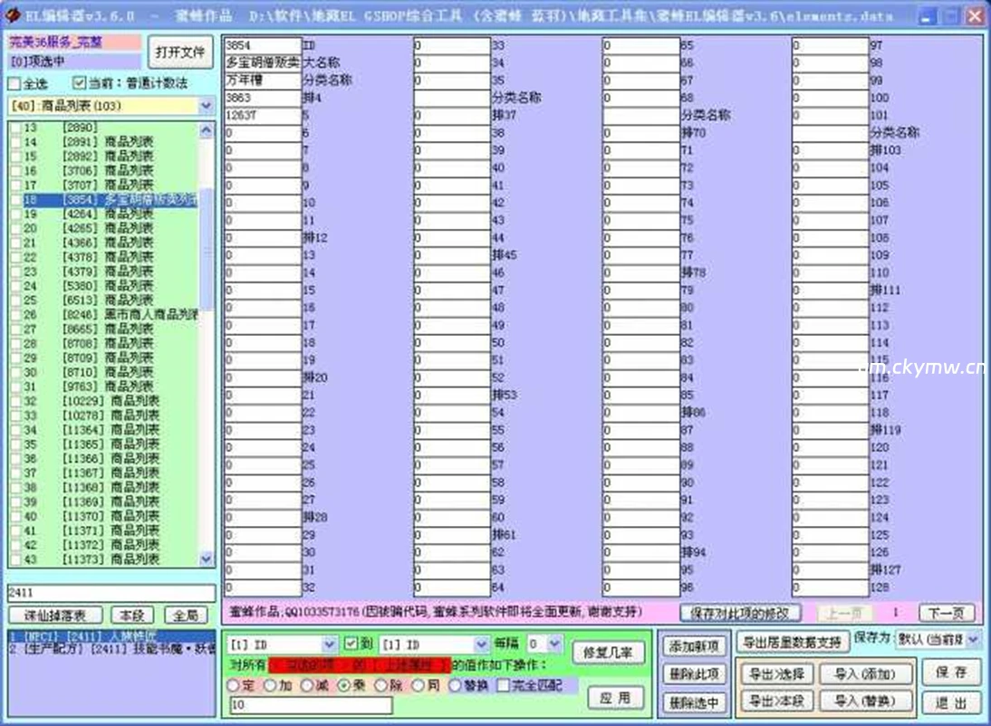Click the 打开文件 button
Screen dimensions: 991x726
180,53
